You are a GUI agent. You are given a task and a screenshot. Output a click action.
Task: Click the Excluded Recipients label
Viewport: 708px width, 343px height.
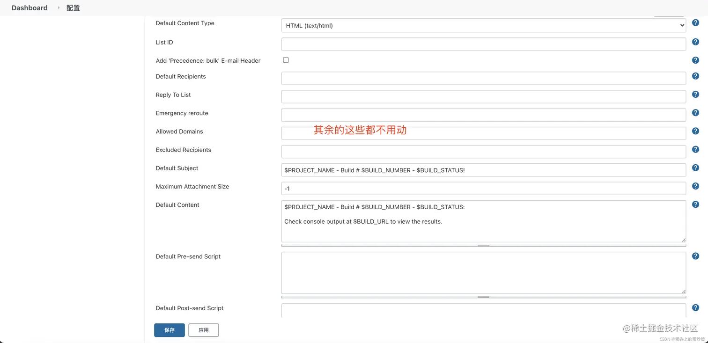click(x=183, y=150)
